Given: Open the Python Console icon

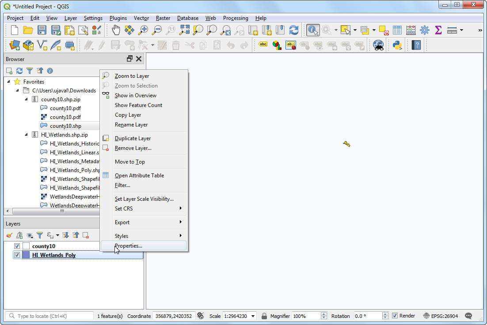Looking at the screenshot, I should (397, 45).
